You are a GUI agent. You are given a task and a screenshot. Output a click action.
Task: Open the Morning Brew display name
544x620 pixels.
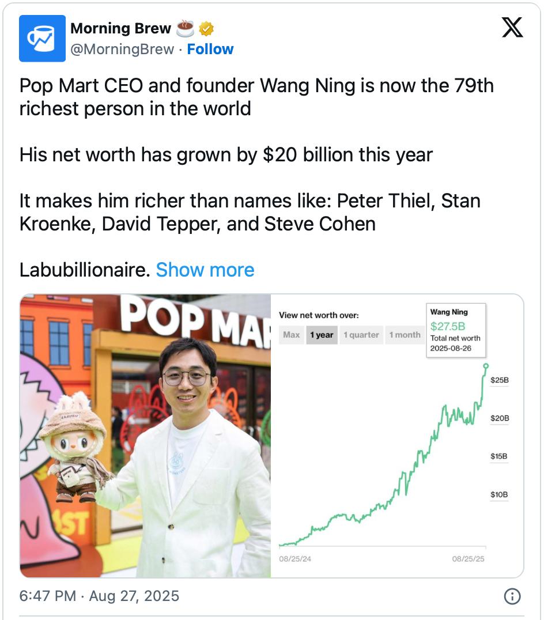pyautogui.click(x=120, y=28)
